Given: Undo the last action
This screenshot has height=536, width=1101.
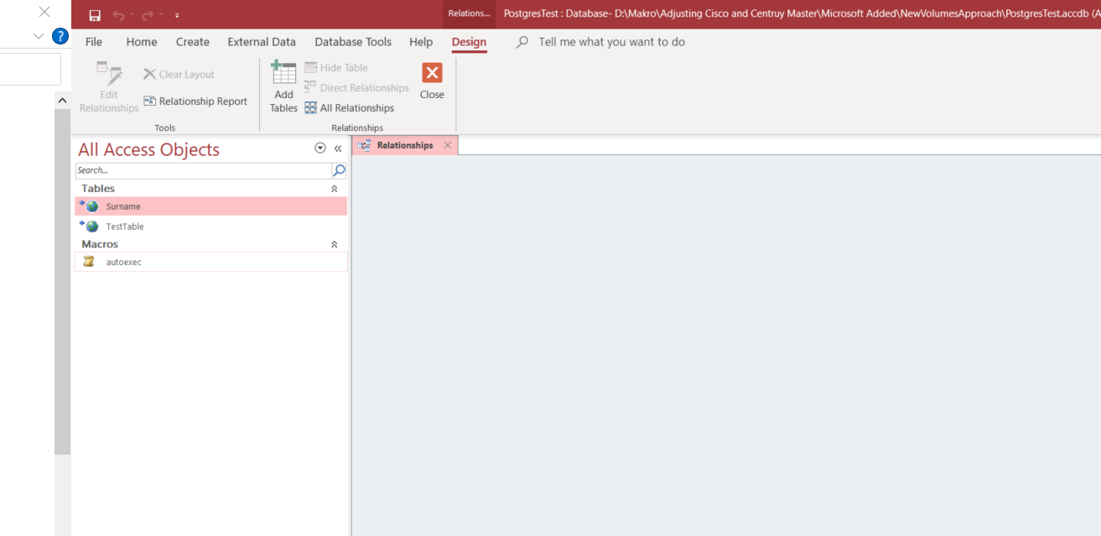Looking at the screenshot, I should (x=118, y=15).
